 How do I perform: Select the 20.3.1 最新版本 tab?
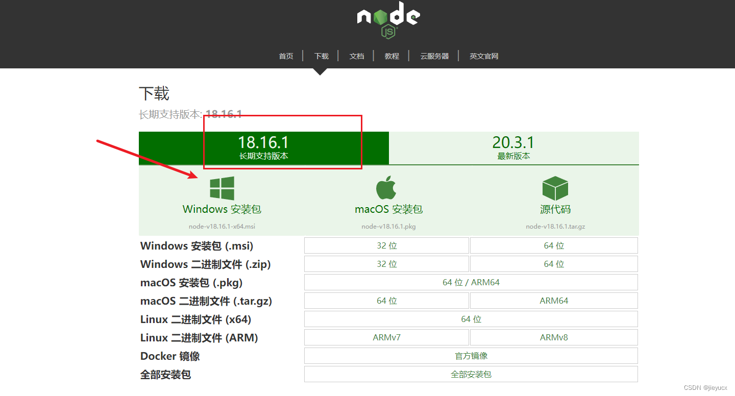click(x=513, y=148)
